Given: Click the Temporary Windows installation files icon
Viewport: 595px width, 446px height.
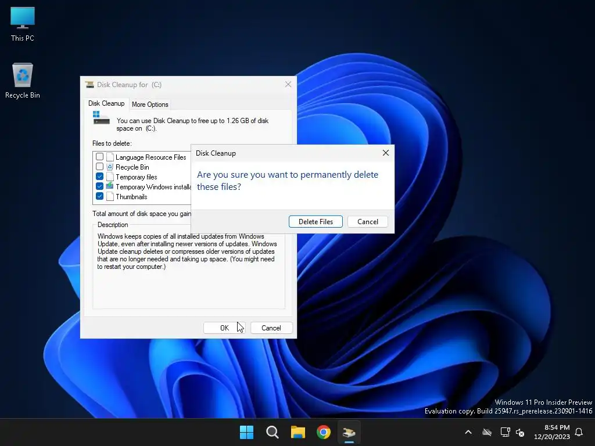Looking at the screenshot, I should tap(110, 186).
